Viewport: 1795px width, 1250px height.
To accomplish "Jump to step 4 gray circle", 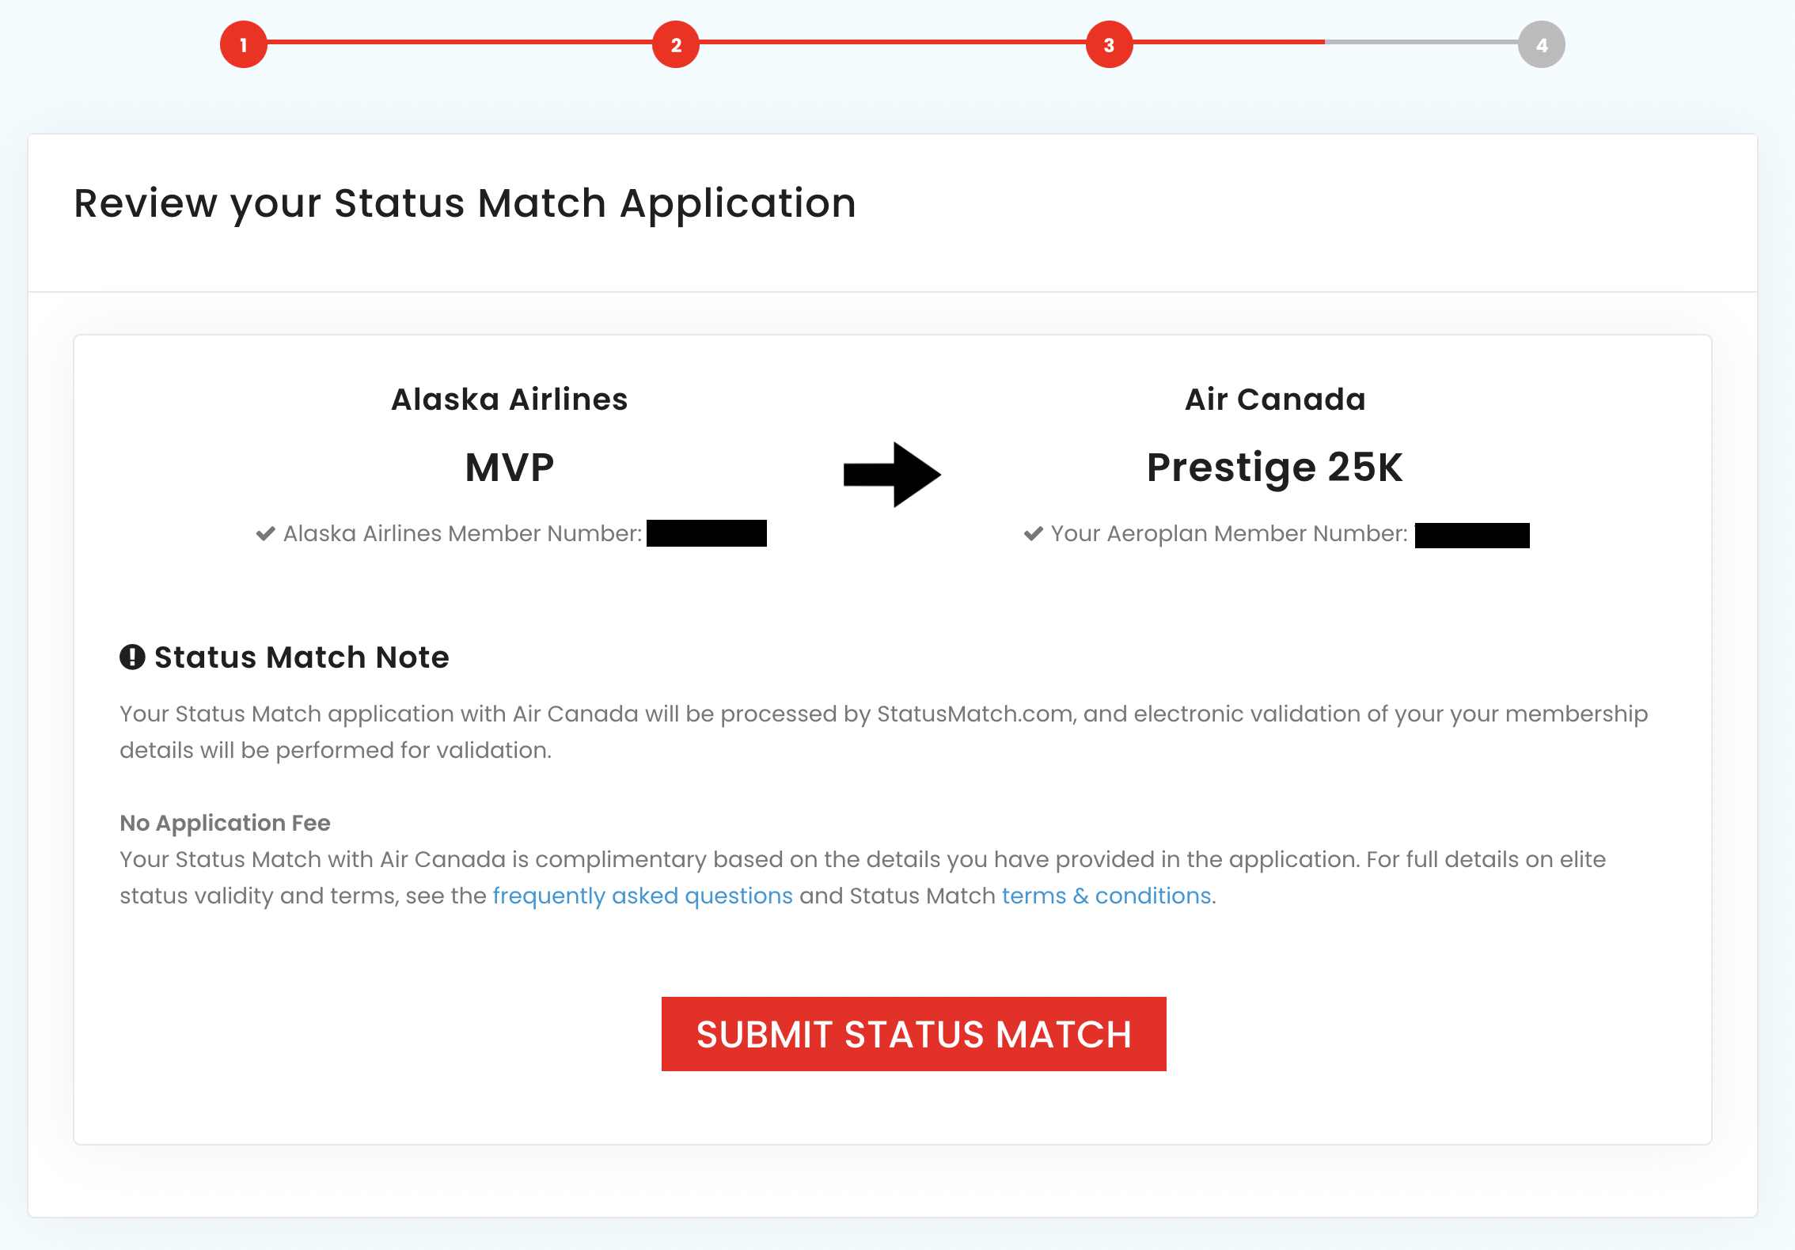I will point(1541,45).
